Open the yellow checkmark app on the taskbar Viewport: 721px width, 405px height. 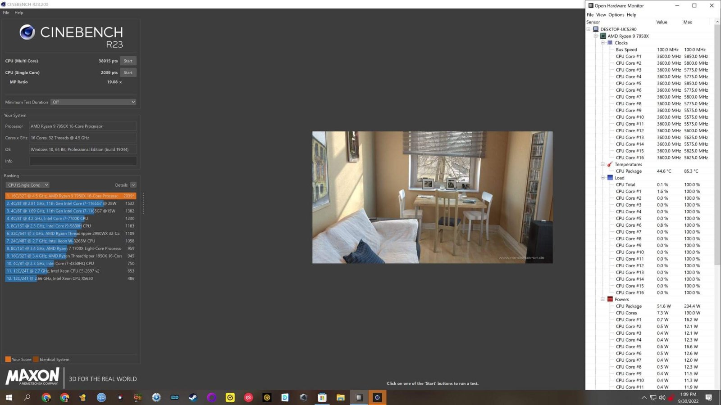click(x=230, y=397)
